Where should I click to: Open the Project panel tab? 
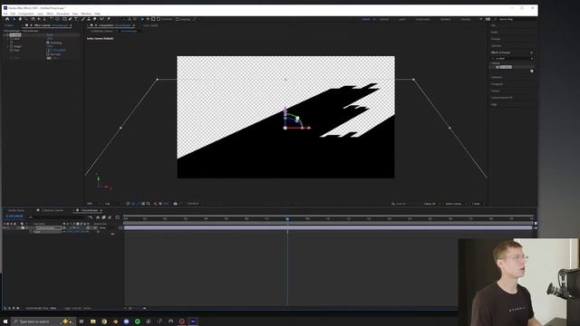pos(9,25)
